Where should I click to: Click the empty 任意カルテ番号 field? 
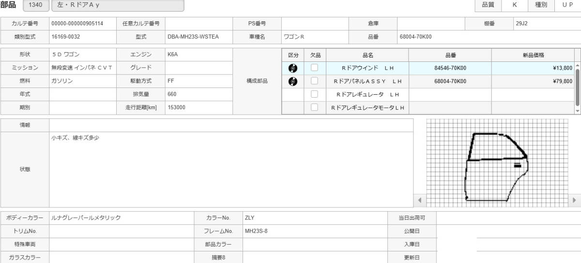(x=199, y=23)
